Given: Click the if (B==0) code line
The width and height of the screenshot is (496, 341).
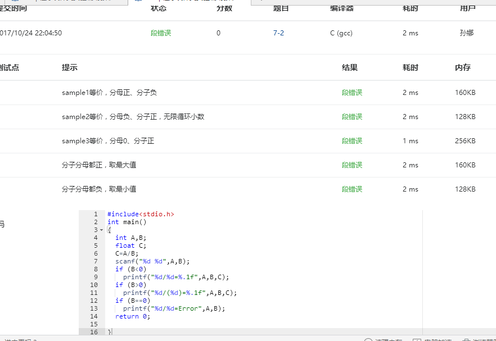Looking at the screenshot, I should tap(133, 301).
